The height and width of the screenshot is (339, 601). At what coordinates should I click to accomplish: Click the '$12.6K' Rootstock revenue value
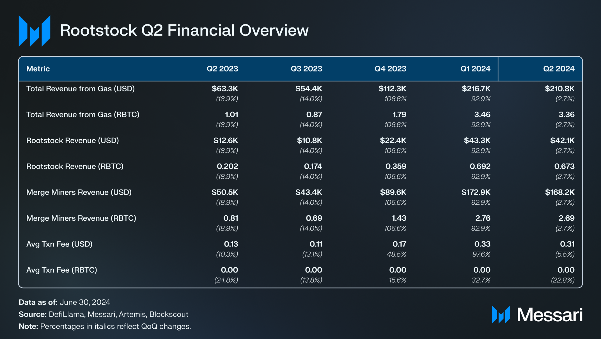click(226, 140)
